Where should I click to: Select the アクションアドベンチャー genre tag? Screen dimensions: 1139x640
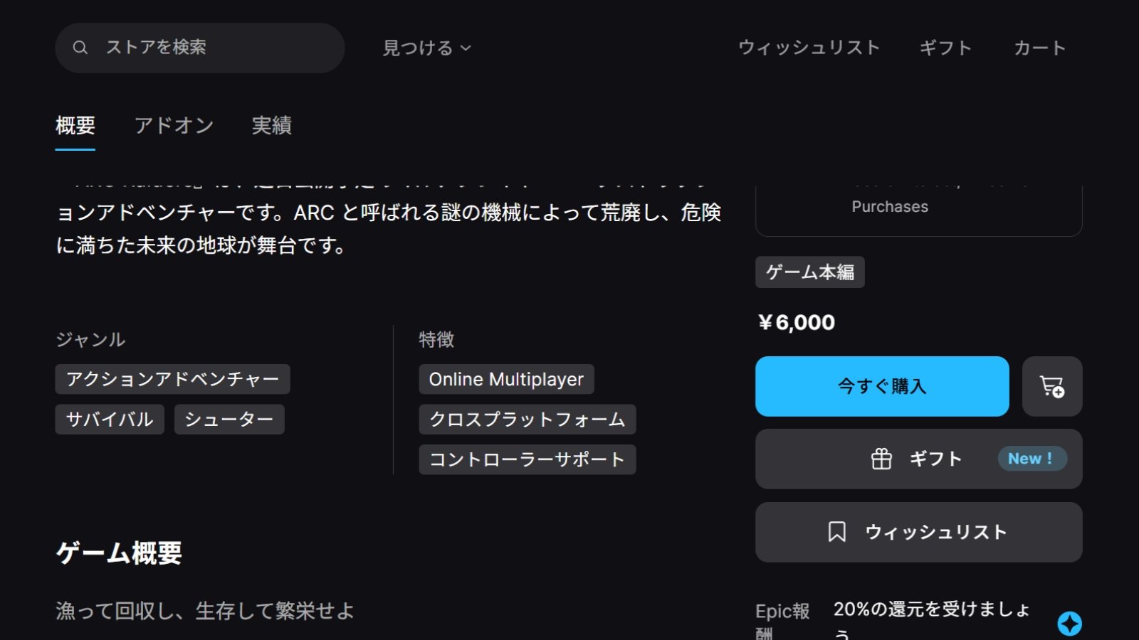(172, 379)
